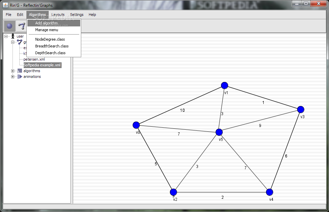Select graph node v1
The image size is (329, 212).
(x=224, y=85)
